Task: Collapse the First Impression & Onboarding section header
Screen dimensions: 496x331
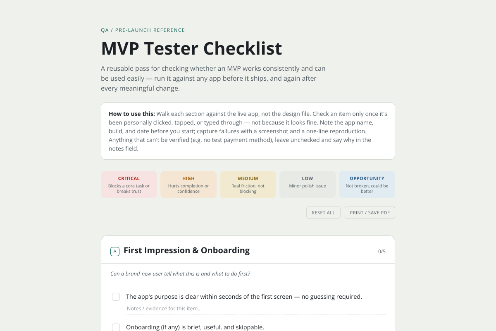Action: click(248, 250)
